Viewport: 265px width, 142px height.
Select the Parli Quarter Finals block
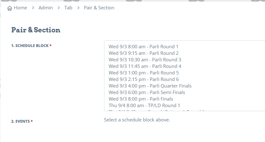pyautogui.click(x=185, y=86)
